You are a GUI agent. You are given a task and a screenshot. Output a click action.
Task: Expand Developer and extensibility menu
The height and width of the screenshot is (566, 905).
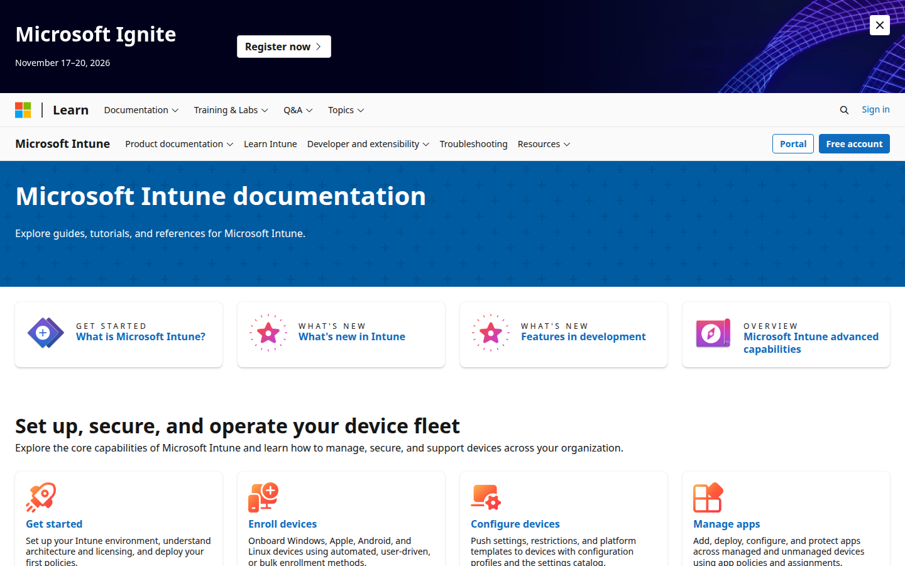(x=368, y=144)
